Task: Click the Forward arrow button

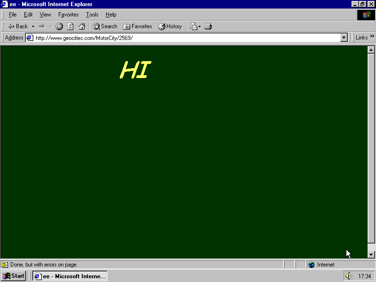Action: [x=42, y=26]
